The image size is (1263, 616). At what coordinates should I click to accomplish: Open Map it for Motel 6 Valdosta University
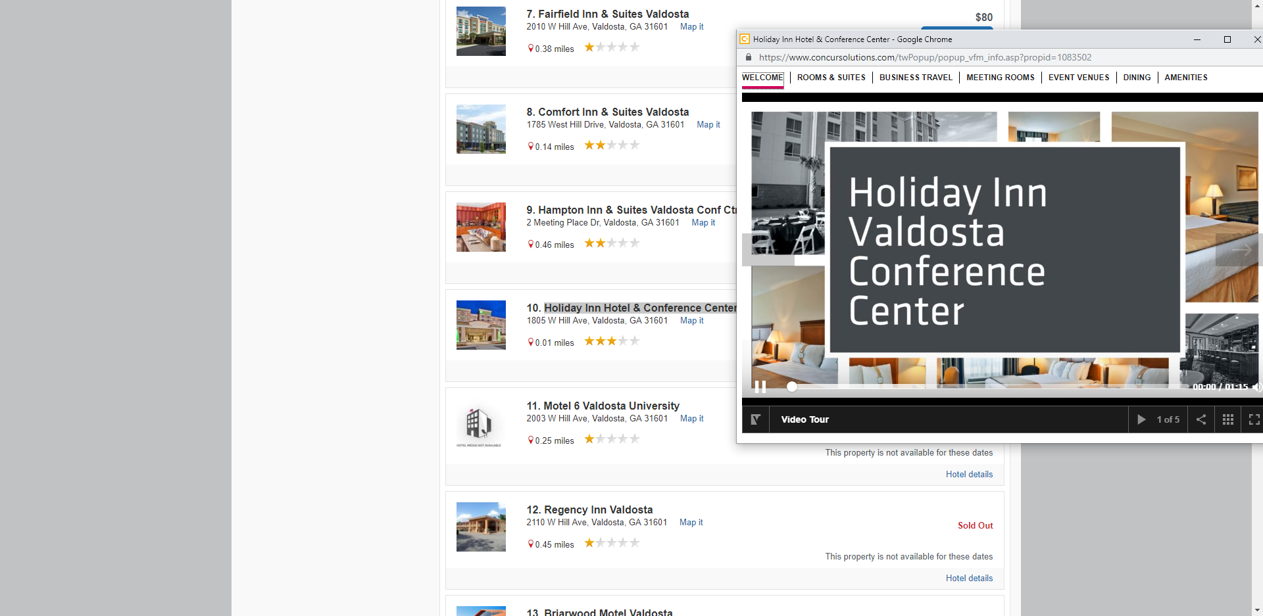point(692,419)
